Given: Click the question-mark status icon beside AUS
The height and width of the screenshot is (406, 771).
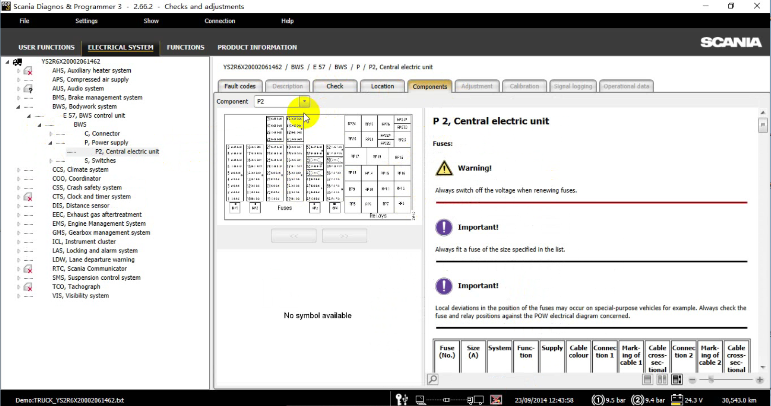Looking at the screenshot, I should pyautogui.click(x=28, y=88).
